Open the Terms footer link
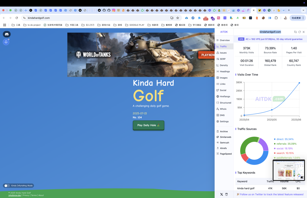This screenshot has height=198, width=307. pyautogui.click(x=34, y=195)
